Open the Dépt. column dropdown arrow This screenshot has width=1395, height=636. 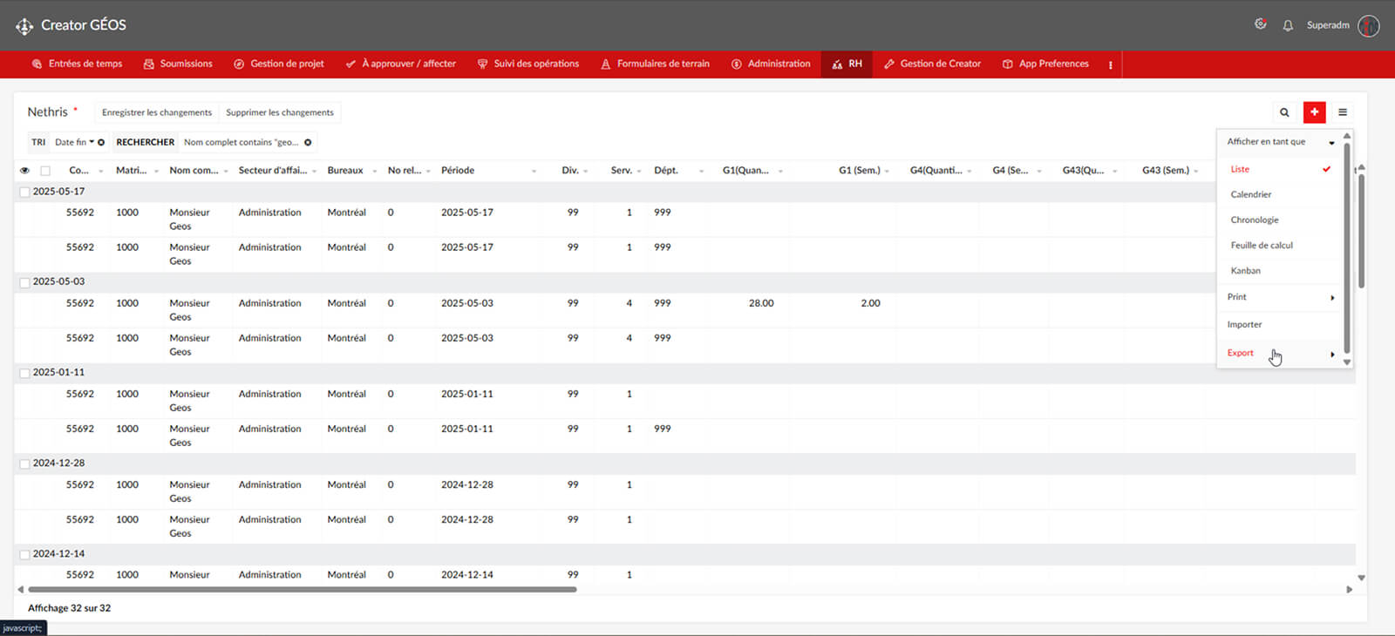click(x=701, y=171)
